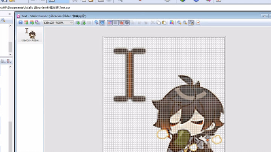Viewport: 271px width, 152px height.
Task: Toggle the gray circle-slash display button
Action: (x=127, y=23)
